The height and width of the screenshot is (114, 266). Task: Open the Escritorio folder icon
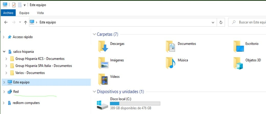click(x=239, y=46)
